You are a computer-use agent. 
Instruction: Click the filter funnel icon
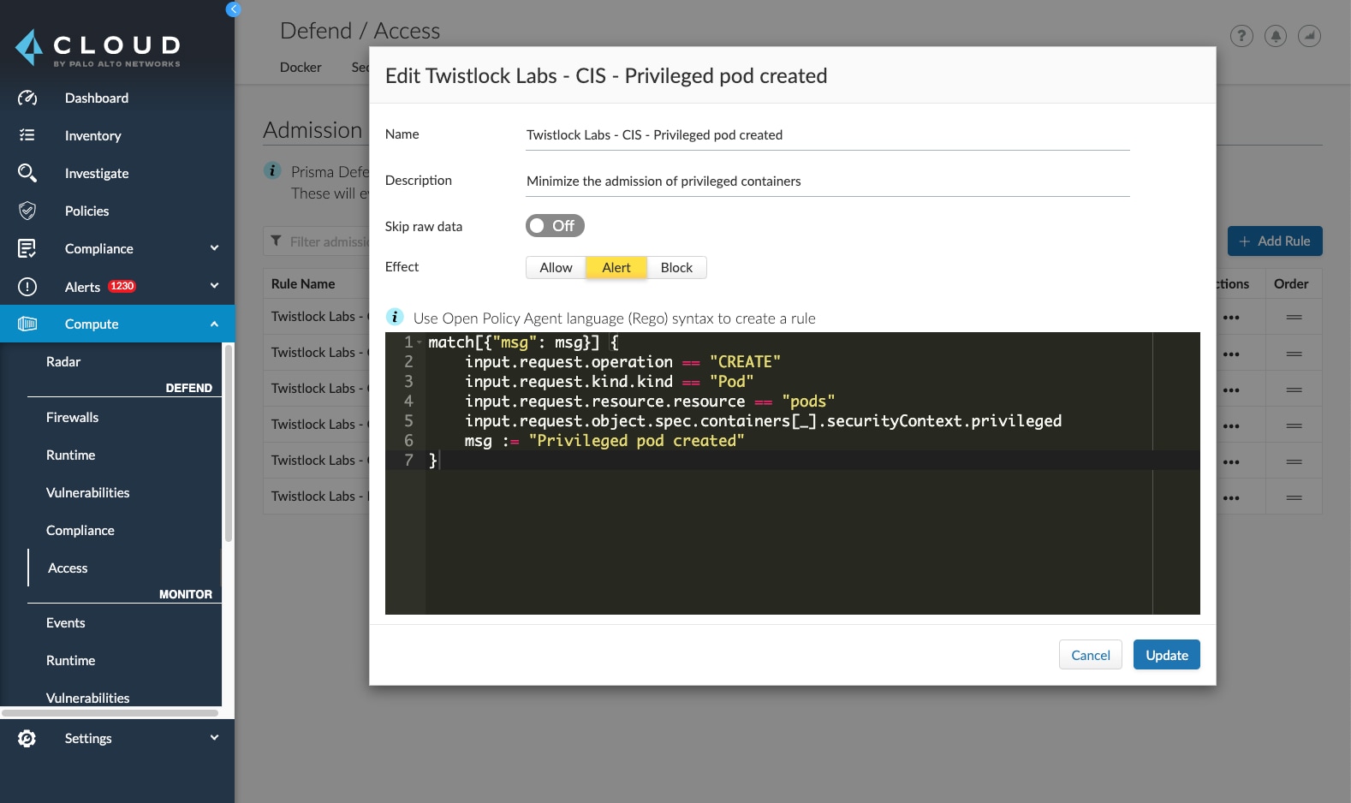(x=276, y=241)
